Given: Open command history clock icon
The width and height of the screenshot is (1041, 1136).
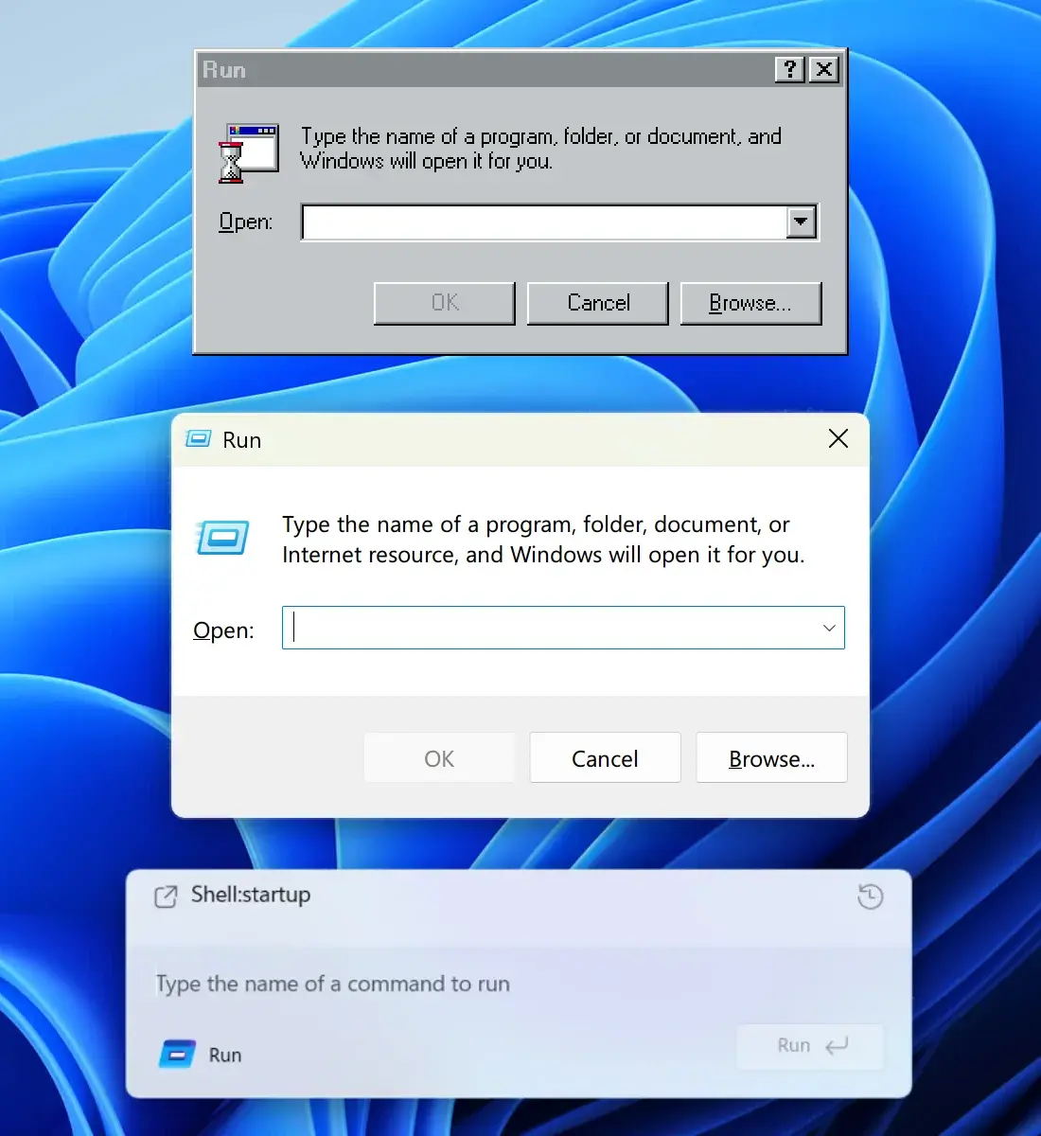Looking at the screenshot, I should click(x=870, y=896).
